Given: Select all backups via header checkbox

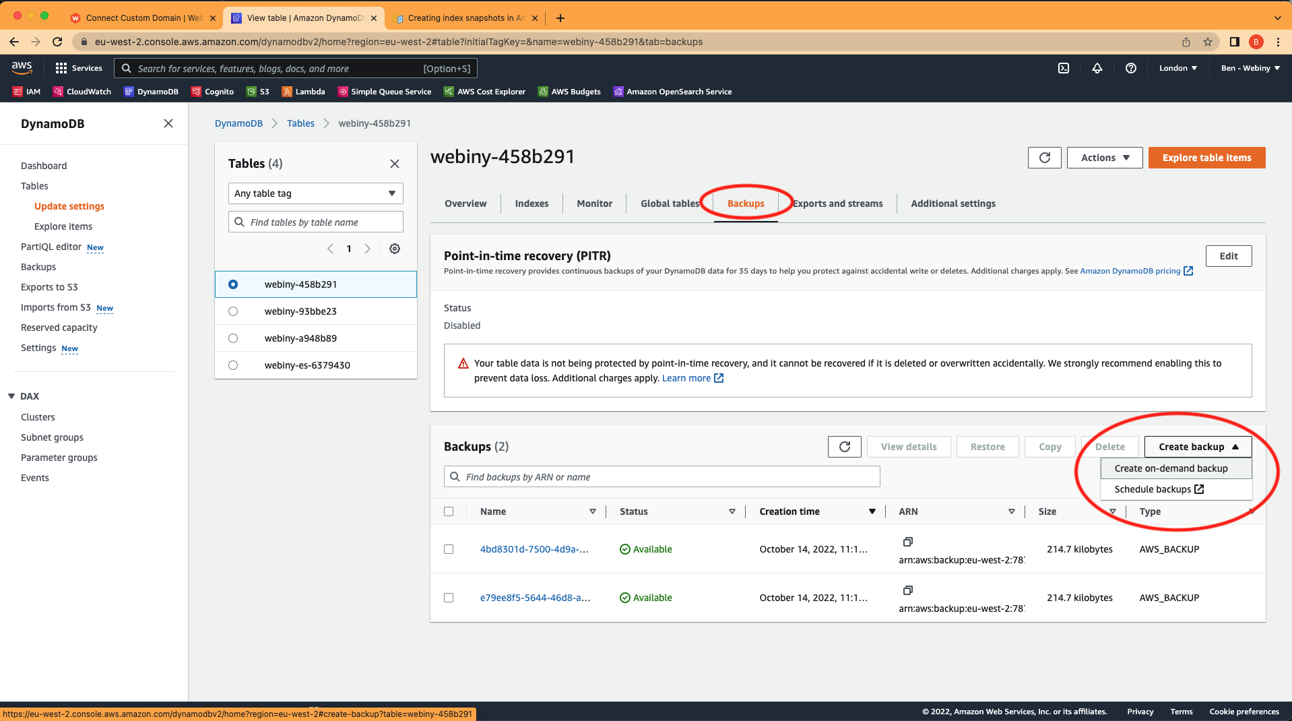Looking at the screenshot, I should coord(449,511).
